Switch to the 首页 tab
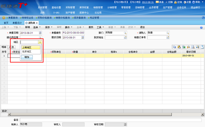Image resolution: width=205 pixels, height=127 pixels. tap(6, 23)
